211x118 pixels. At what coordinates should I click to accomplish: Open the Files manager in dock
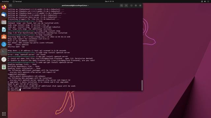tap(4, 22)
